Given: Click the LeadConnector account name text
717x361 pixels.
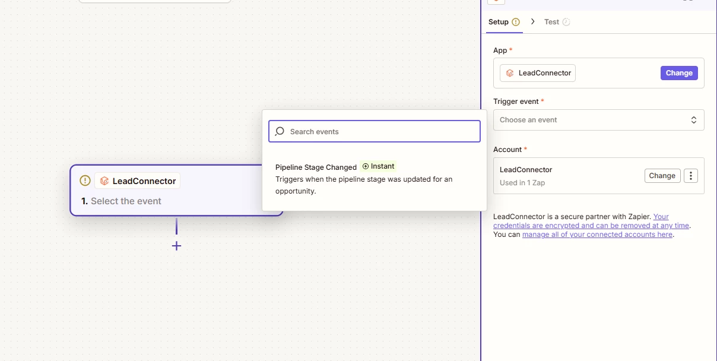Looking at the screenshot, I should 526,170.
